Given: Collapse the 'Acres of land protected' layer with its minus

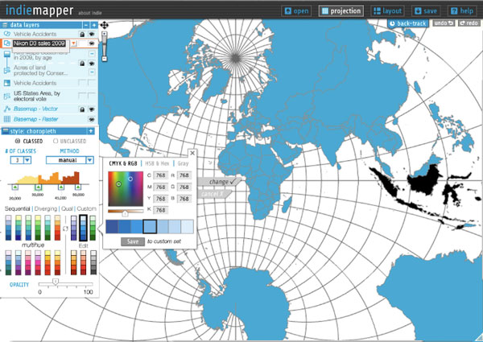Looking at the screenshot, I should pyautogui.click(x=92, y=72).
